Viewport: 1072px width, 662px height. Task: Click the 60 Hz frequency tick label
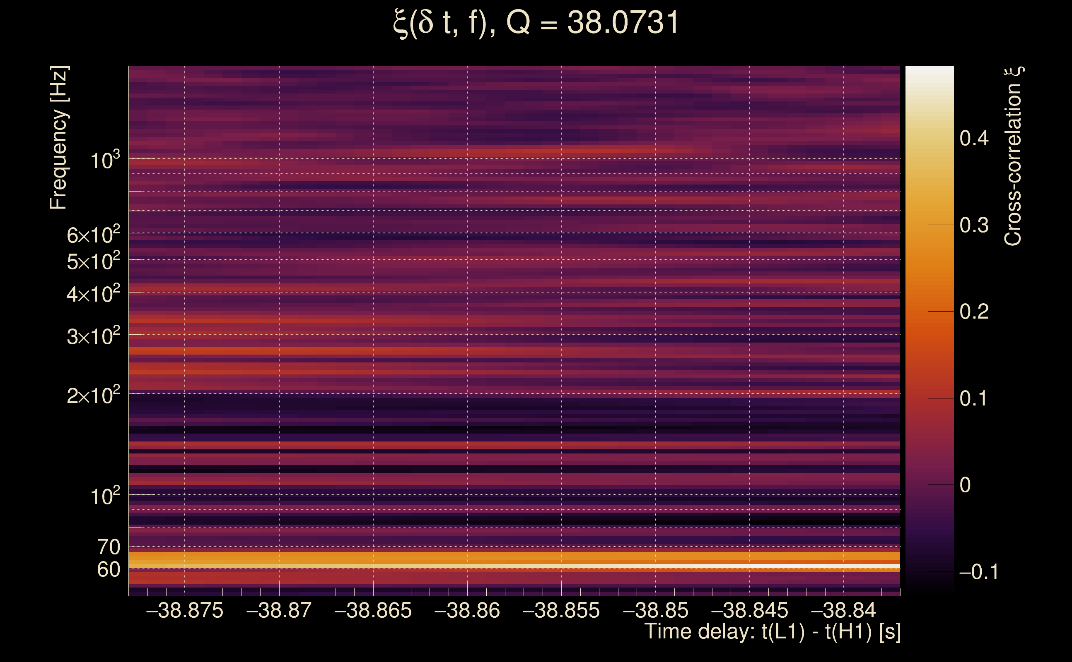108,570
